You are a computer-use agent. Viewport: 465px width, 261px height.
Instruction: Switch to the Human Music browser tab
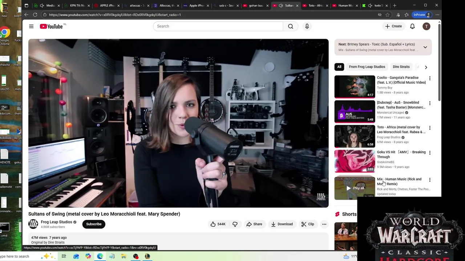[344, 5]
